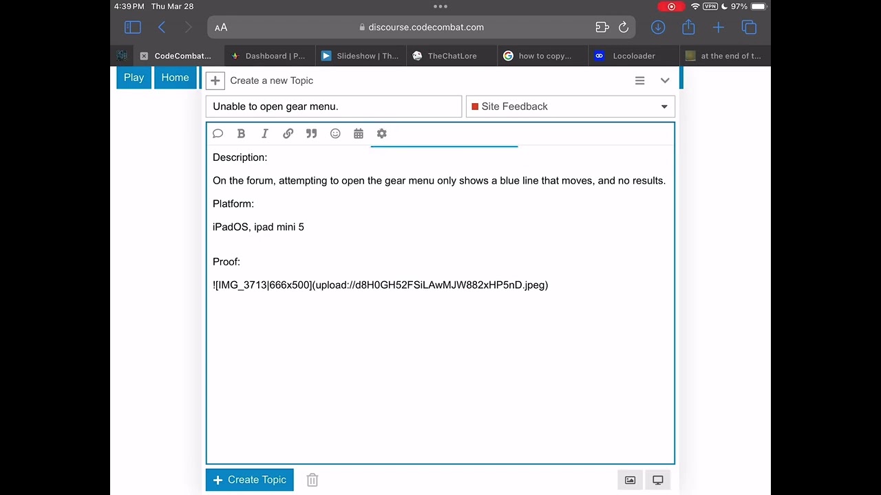Viewport: 881px width, 495px height.
Task: Open the pinned first tab icon
Action: [122, 56]
